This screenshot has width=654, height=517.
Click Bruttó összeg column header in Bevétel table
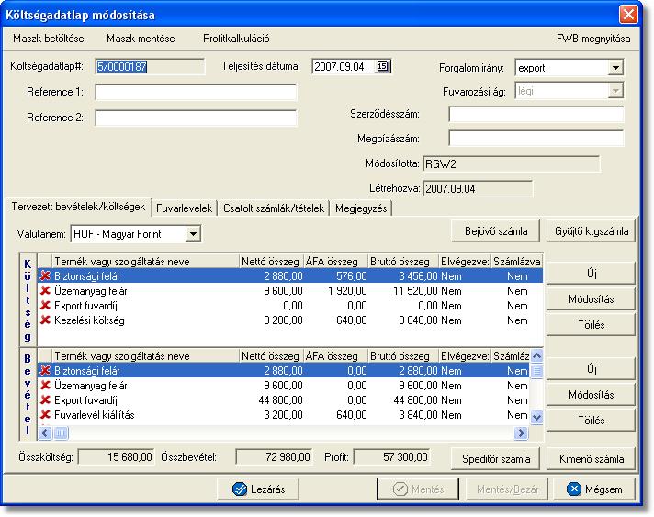[403, 356]
